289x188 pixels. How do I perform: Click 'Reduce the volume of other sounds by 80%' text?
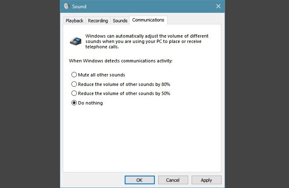coord(124,84)
